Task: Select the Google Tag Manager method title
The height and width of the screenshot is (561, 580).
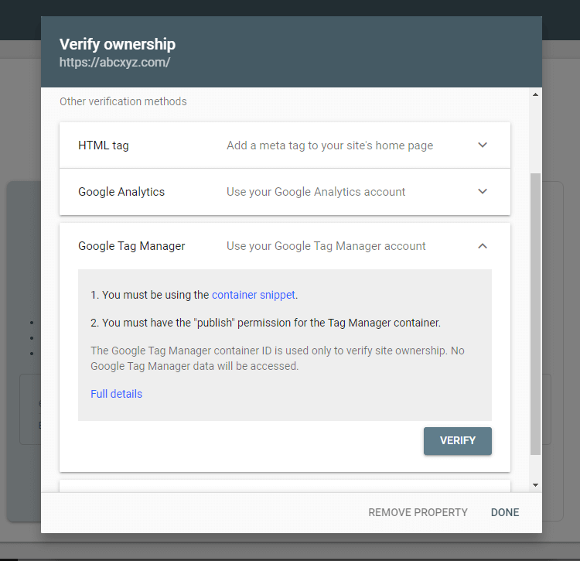Action: click(131, 246)
